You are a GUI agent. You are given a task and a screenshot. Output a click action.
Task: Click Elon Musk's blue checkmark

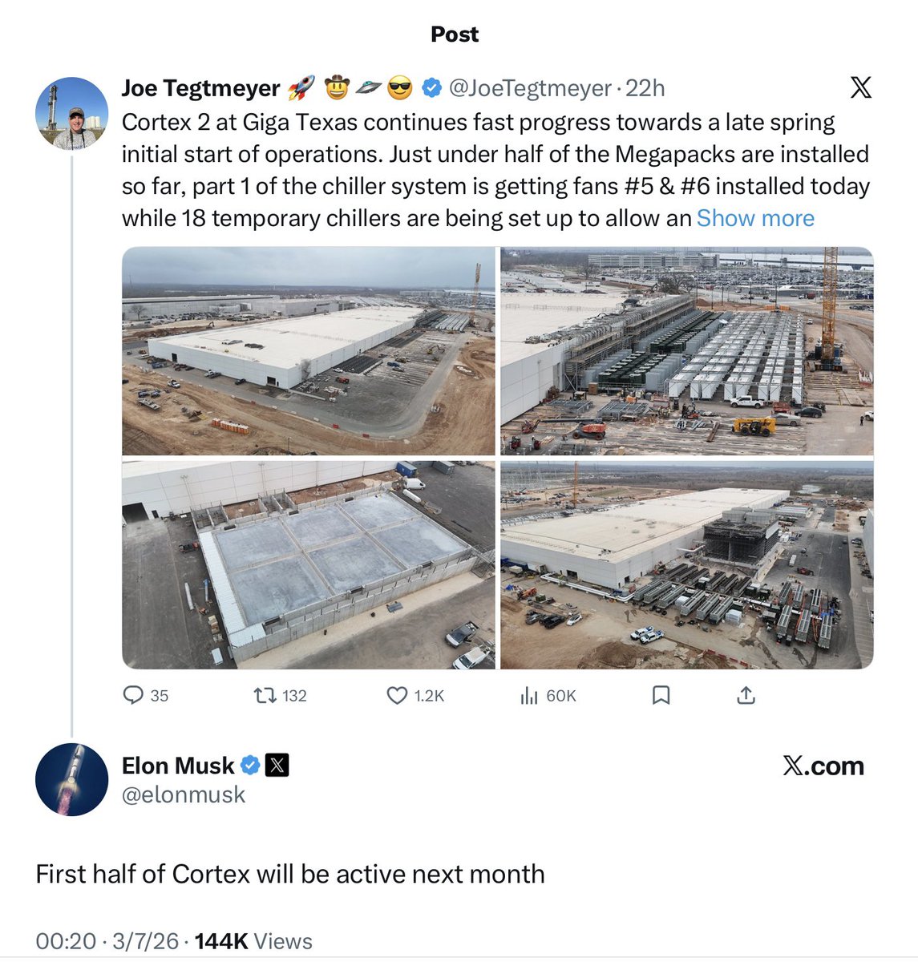coord(251,766)
